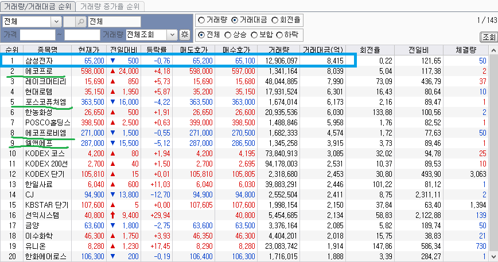Image resolution: width=498 pixels, height=262 pixels.
Task: Select the 상승 radio button
Action: click(228, 35)
